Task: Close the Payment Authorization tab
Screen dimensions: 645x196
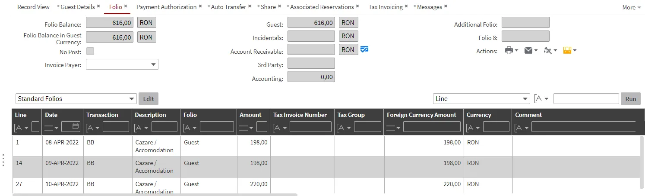Action: 200,6
